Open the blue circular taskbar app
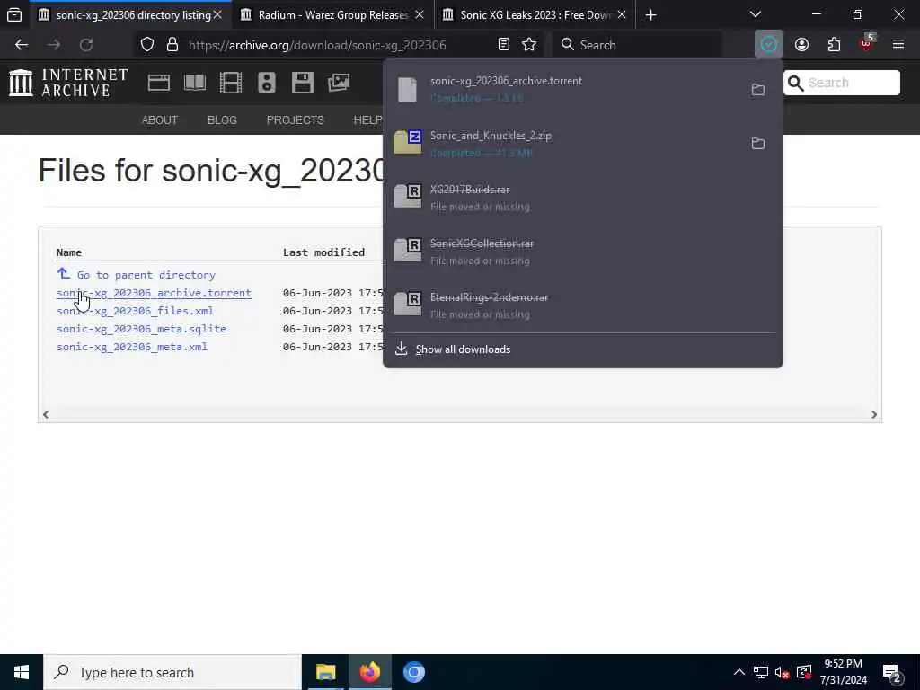920x690 pixels. 413,672
